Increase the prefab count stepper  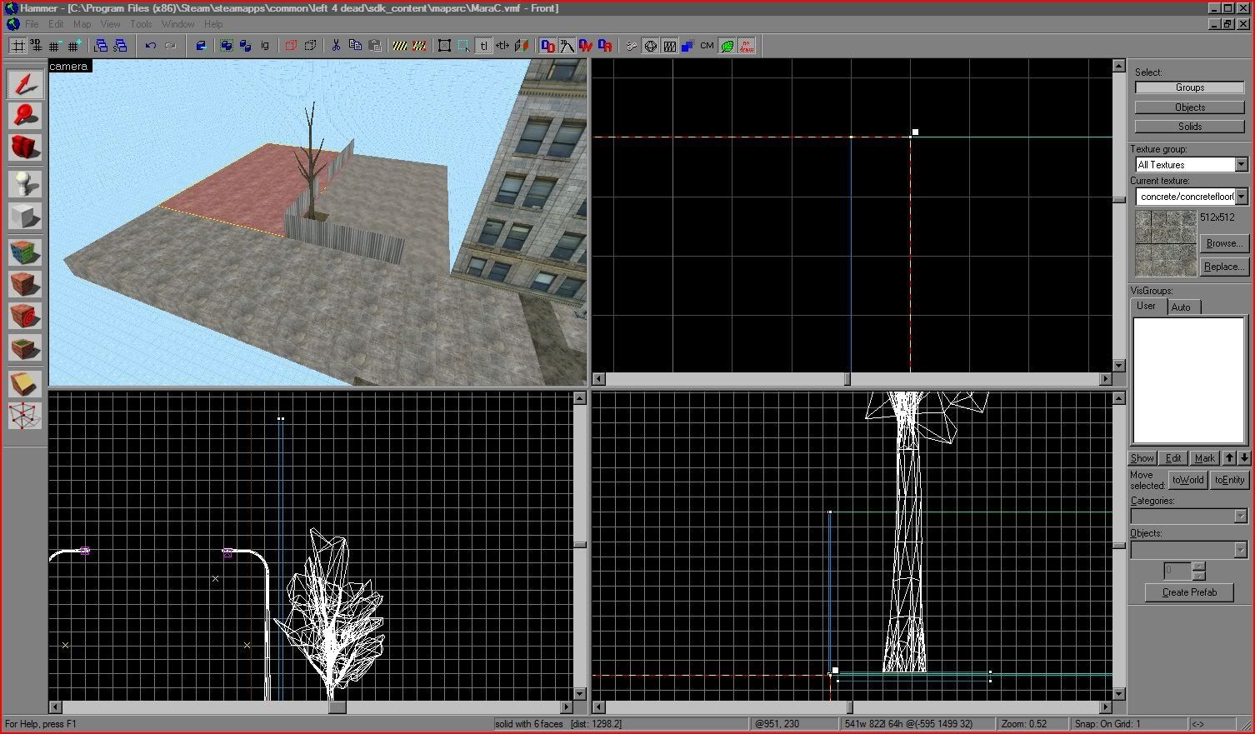[x=1198, y=567]
